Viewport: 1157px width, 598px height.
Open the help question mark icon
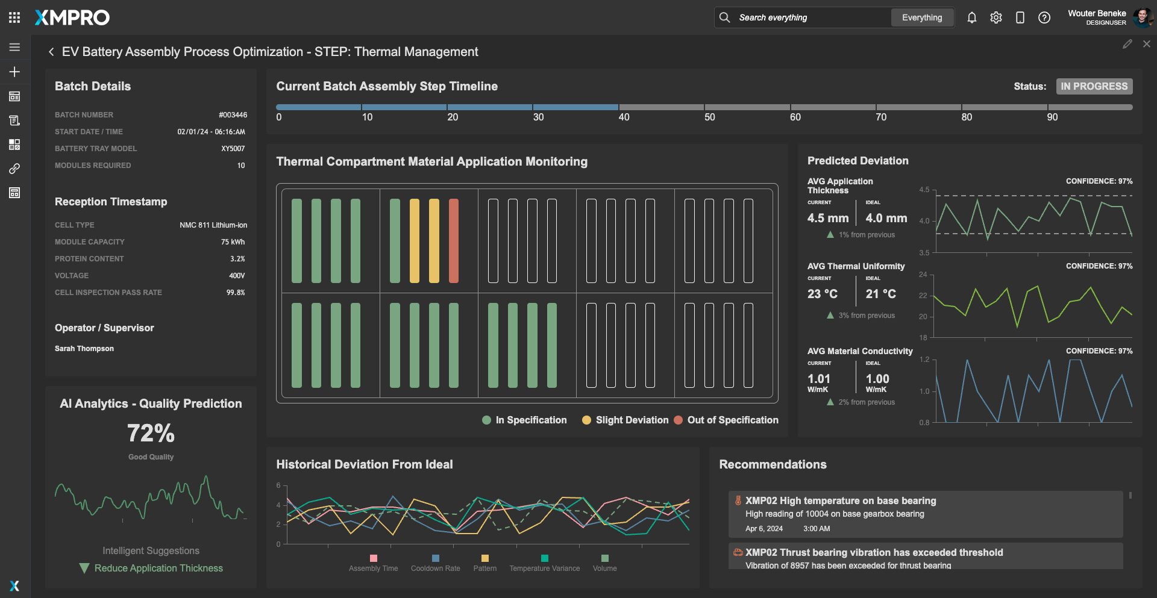[x=1044, y=17]
